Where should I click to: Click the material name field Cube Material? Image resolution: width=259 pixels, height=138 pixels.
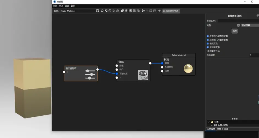pyautogui.click(x=78, y=11)
